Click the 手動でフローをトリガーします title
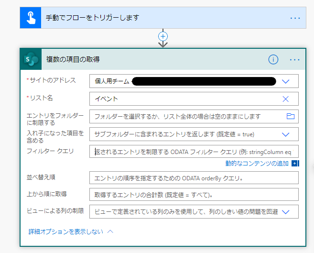Screen dimensions: 314x253 [x=93, y=18]
